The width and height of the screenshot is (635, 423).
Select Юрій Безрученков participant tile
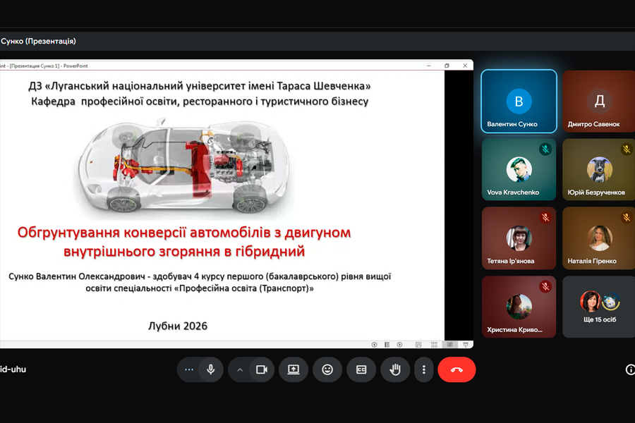(598, 170)
